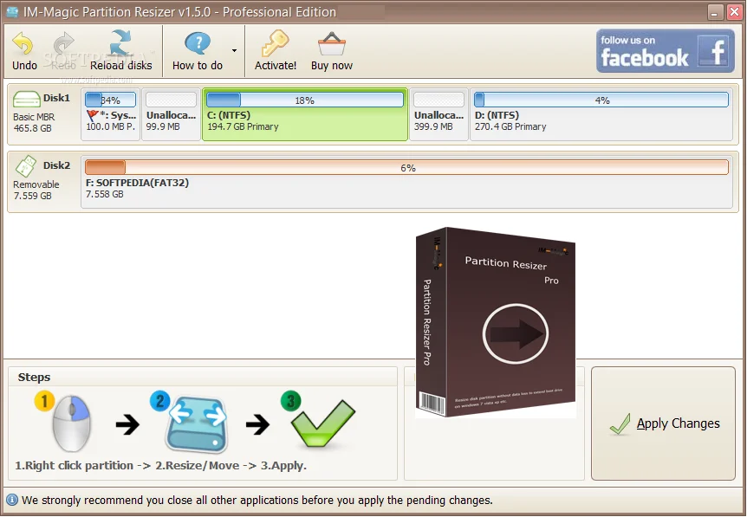Click the F: 6% usage bar
This screenshot has height=517, width=747.
tap(406, 168)
